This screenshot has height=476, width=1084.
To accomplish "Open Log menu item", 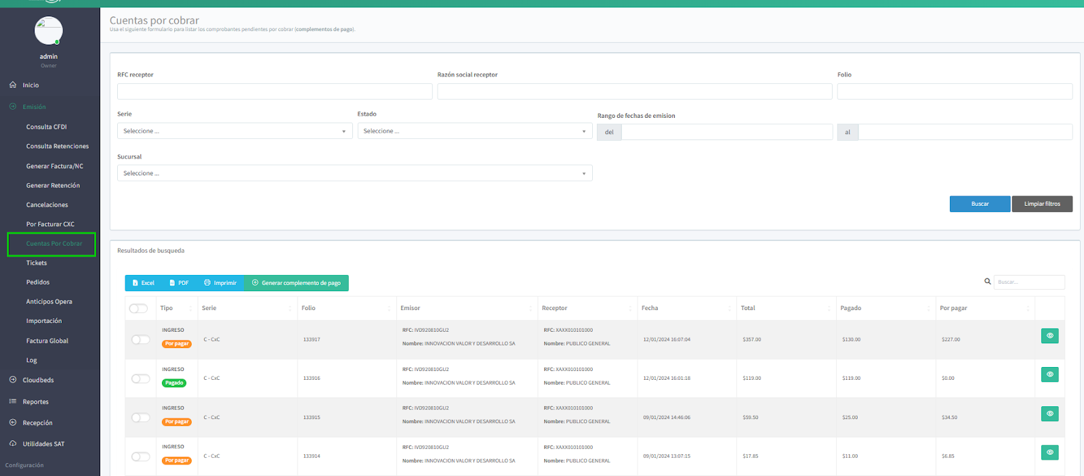I will tap(32, 360).
